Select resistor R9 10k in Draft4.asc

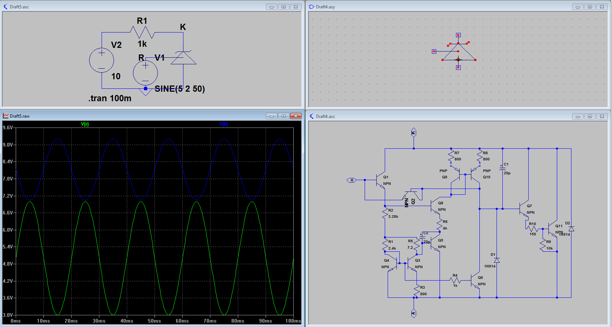(x=543, y=246)
